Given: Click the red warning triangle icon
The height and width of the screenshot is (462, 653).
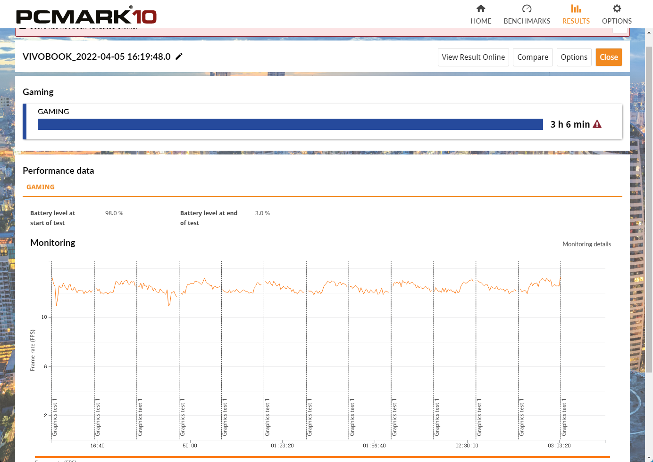Looking at the screenshot, I should point(597,124).
